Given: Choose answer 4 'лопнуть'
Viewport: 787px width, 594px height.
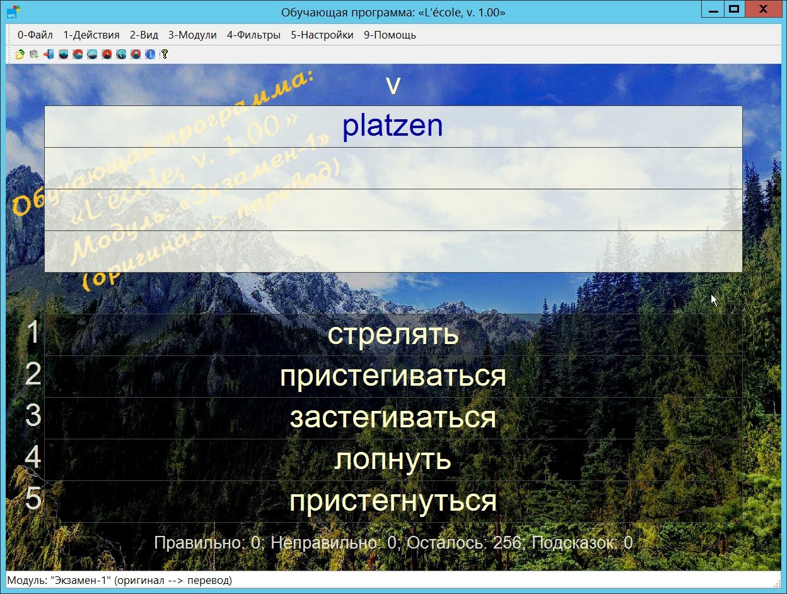Looking at the screenshot, I should click(x=393, y=460).
